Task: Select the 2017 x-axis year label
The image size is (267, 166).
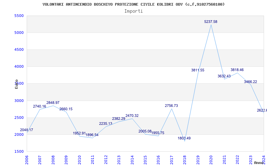Action: tap(172, 160)
